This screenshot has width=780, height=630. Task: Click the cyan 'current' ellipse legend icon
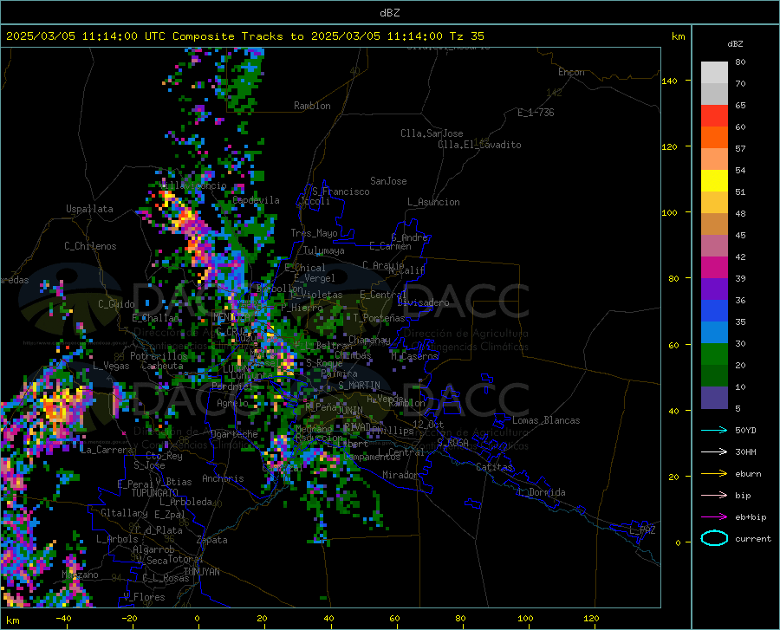[x=714, y=538]
